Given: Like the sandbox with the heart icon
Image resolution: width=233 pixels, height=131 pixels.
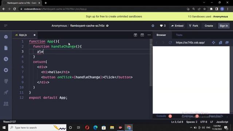Looking at the screenshot, I should (x=161, y=26).
